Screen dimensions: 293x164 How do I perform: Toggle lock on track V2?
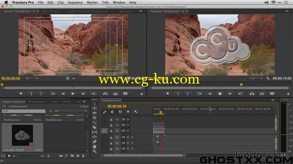click(x=111, y=125)
